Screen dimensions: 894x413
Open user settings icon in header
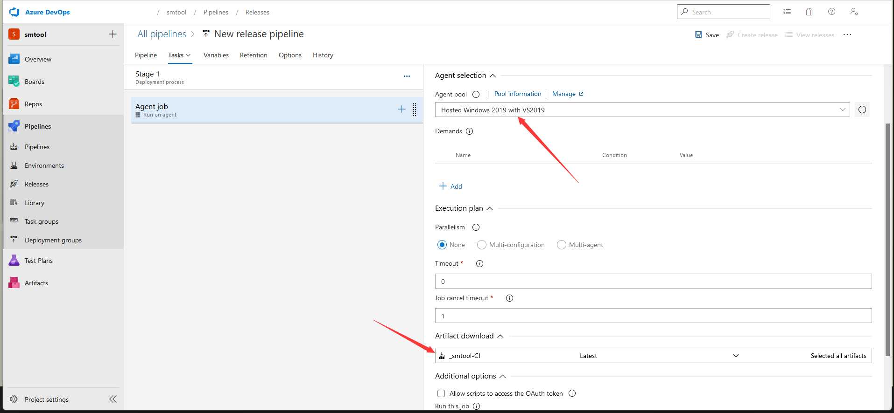click(854, 12)
